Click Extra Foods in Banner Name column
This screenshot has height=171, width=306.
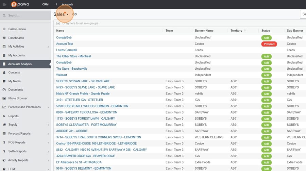tap(202, 162)
